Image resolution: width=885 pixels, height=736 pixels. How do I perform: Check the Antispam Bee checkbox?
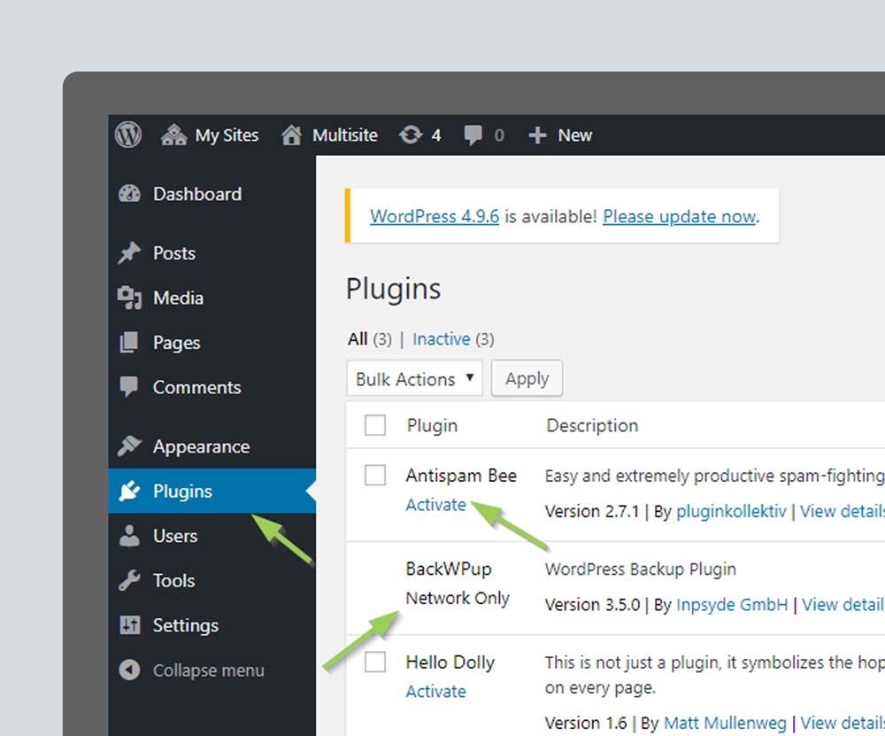375,476
